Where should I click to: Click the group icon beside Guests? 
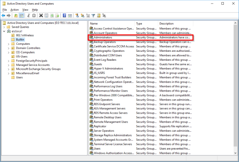(x=91, y=64)
